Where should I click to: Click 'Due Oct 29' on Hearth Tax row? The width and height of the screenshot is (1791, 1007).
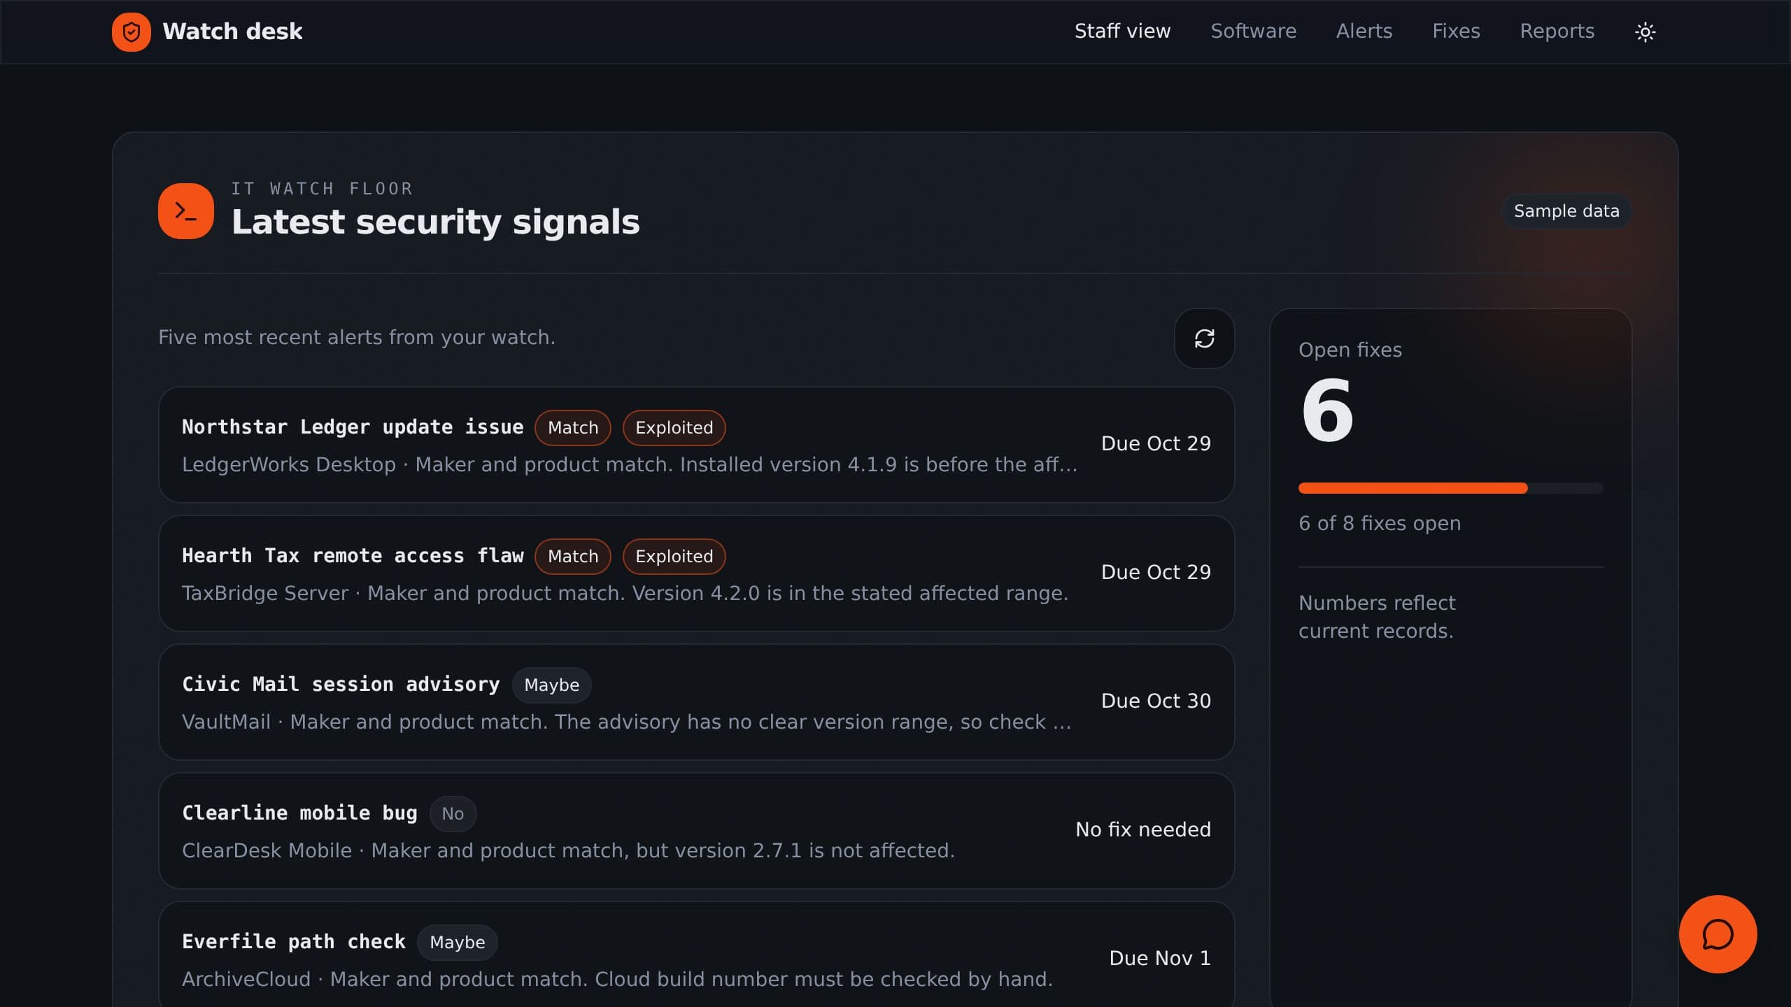1156,572
